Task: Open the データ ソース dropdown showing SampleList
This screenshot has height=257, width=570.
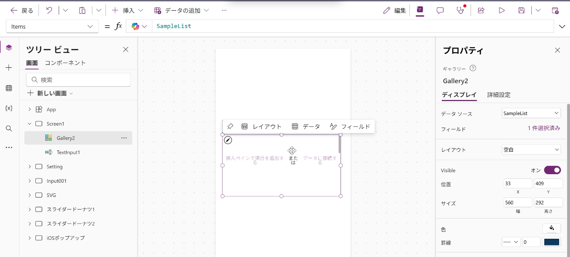Action: click(x=531, y=113)
